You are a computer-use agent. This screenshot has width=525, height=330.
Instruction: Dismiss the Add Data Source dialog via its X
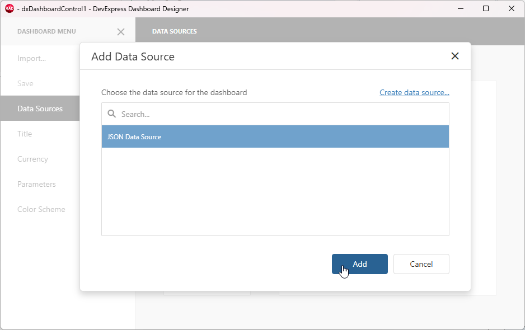(454, 56)
